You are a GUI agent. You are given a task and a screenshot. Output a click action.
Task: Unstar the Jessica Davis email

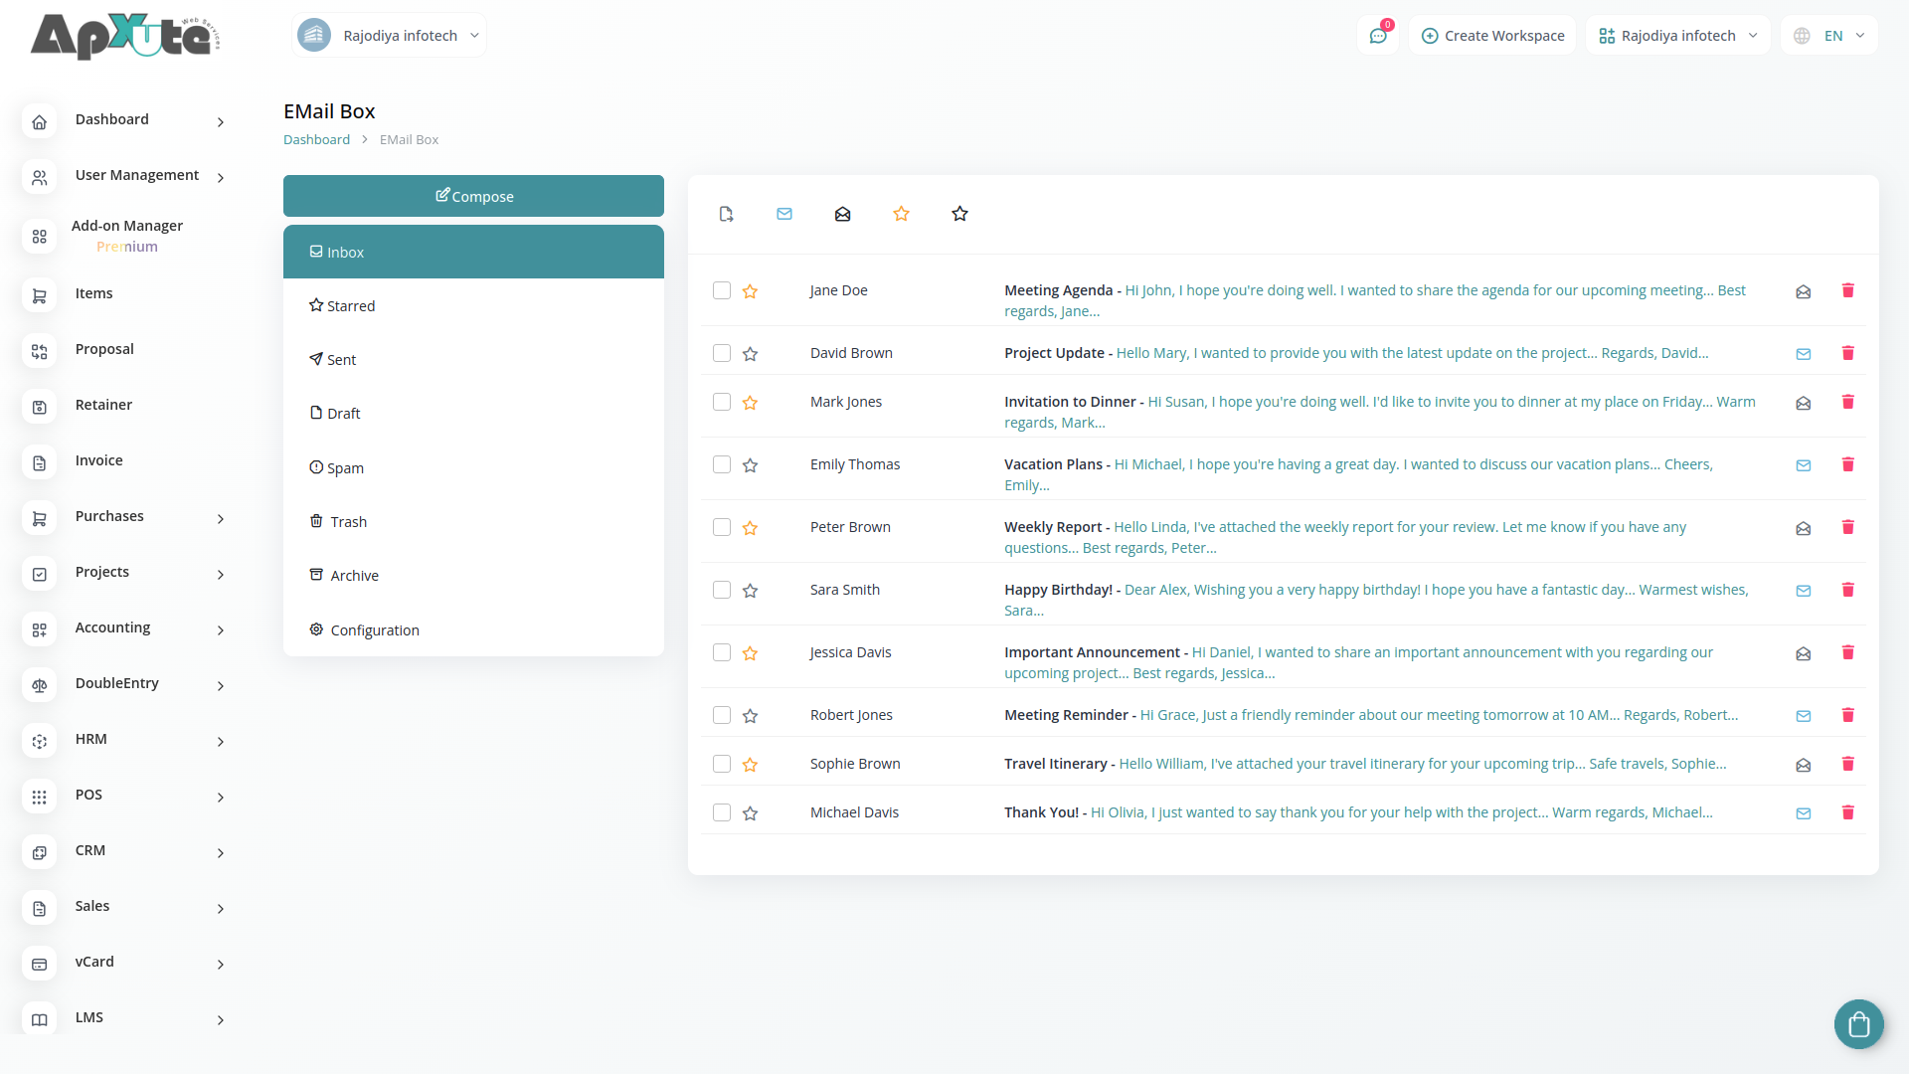(x=750, y=653)
